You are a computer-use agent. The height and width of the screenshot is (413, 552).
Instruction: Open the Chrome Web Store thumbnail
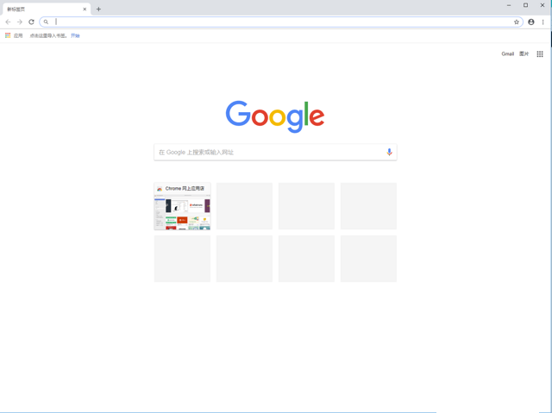pos(182,206)
